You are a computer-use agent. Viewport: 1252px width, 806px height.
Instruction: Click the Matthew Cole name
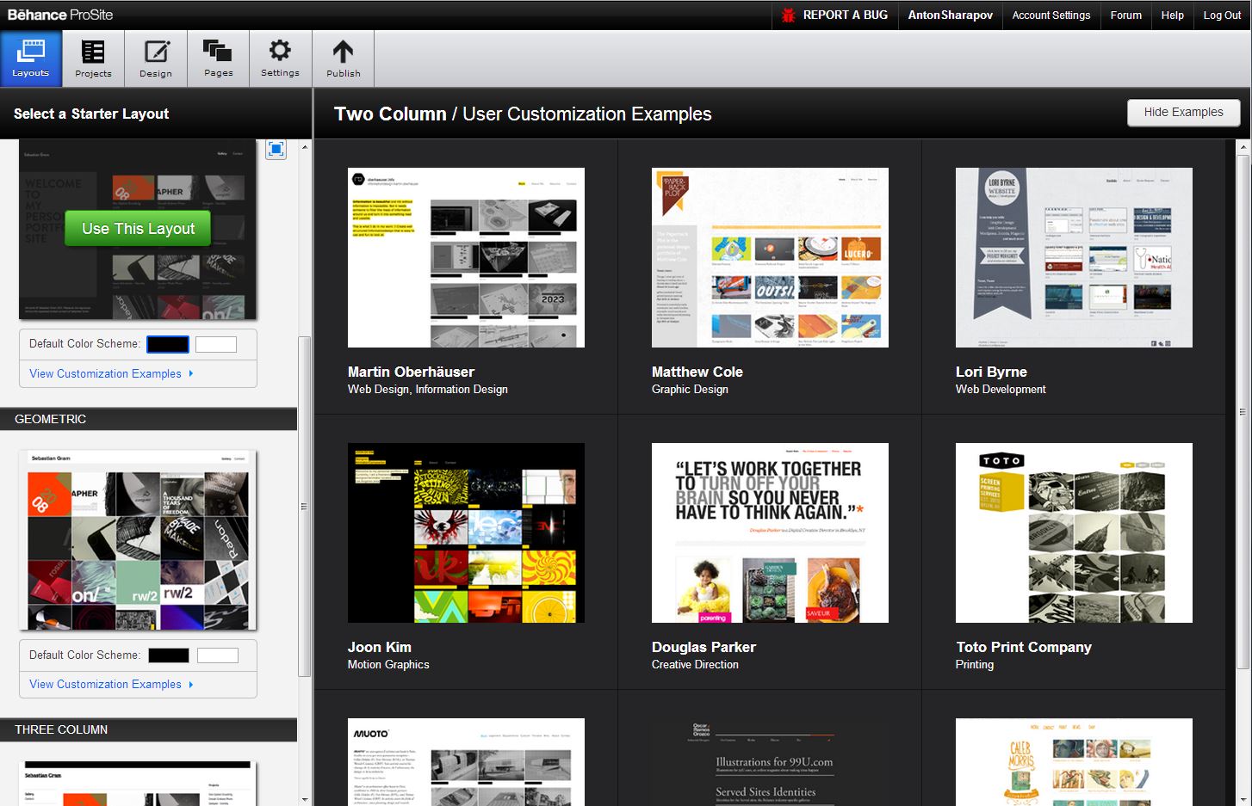point(697,372)
